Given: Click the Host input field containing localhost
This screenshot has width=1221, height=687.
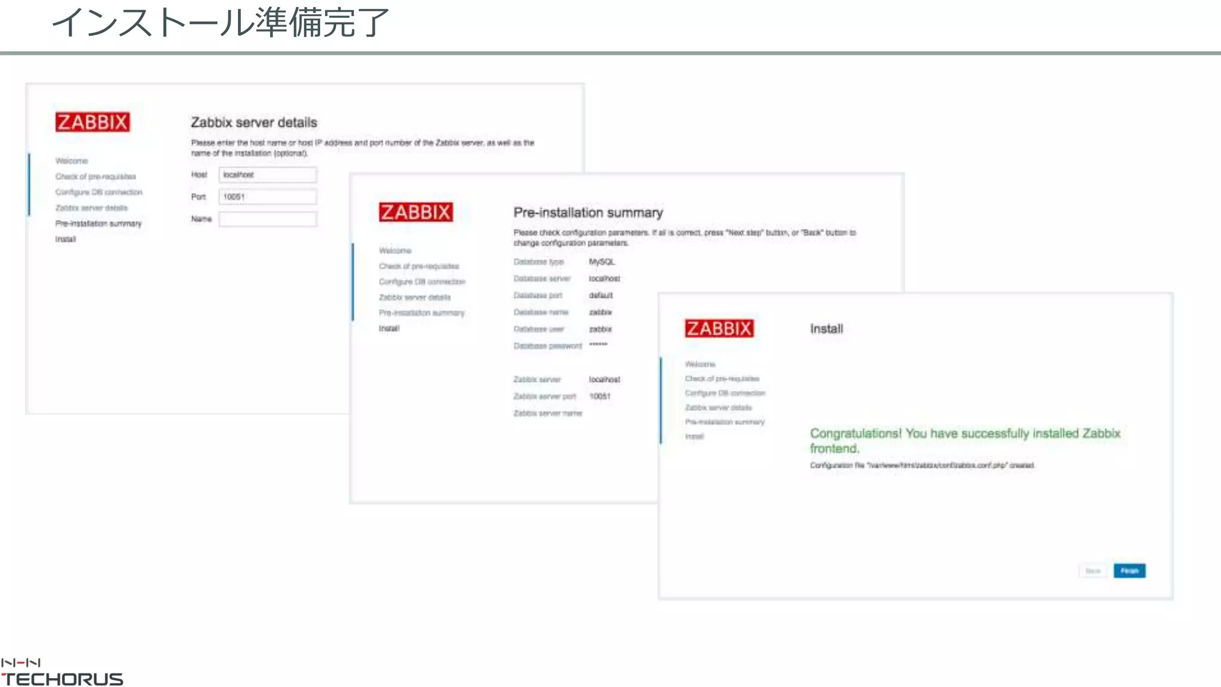Looking at the screenshot, I should tap(267, 175).
